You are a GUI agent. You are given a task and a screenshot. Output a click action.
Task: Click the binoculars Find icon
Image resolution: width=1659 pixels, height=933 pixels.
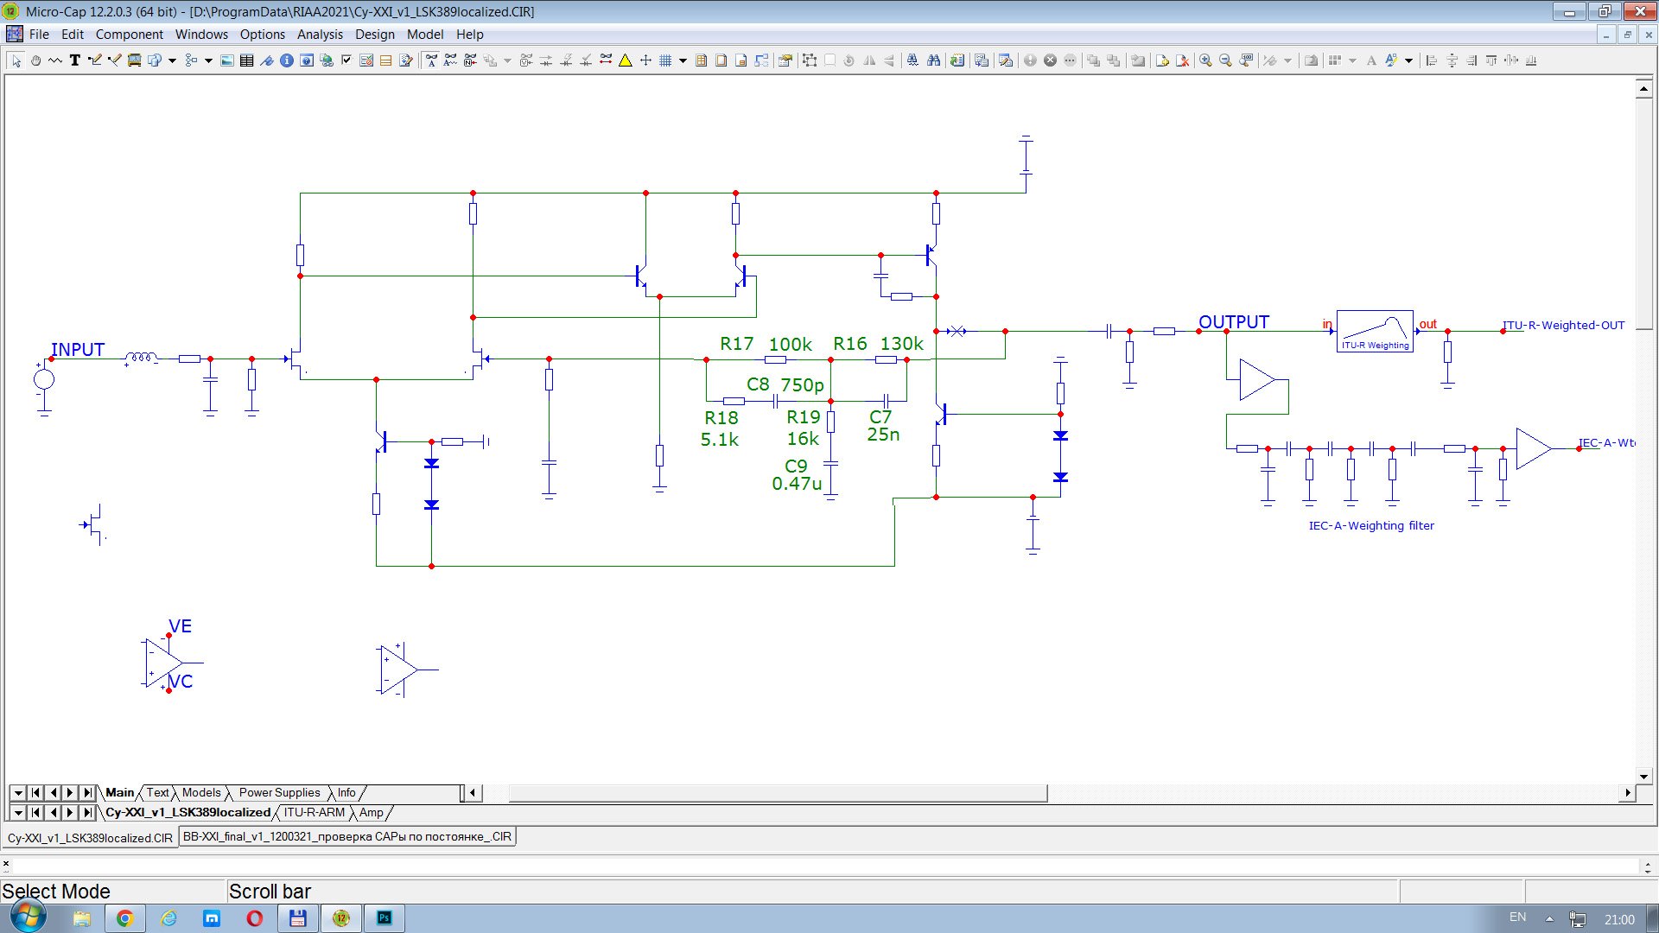(x=933, y=60)
